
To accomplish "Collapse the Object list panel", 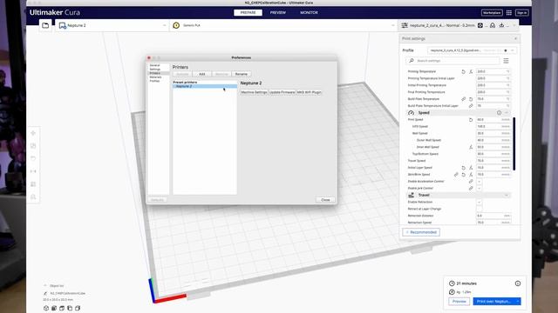I will point(45,286).
